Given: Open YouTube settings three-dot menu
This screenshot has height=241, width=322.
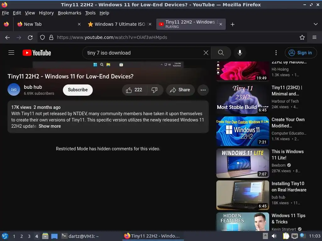Looking at the screenshot, I should click(x=276, y=53).
